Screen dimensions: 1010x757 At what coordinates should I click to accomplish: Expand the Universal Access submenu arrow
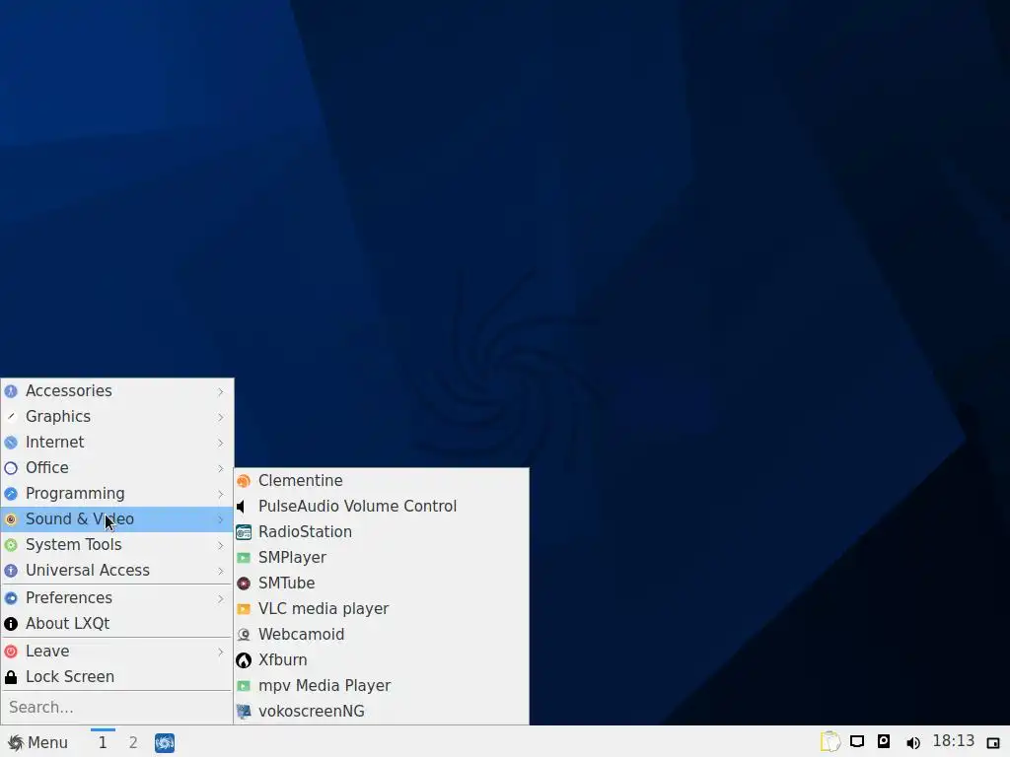tap(220, 571)
